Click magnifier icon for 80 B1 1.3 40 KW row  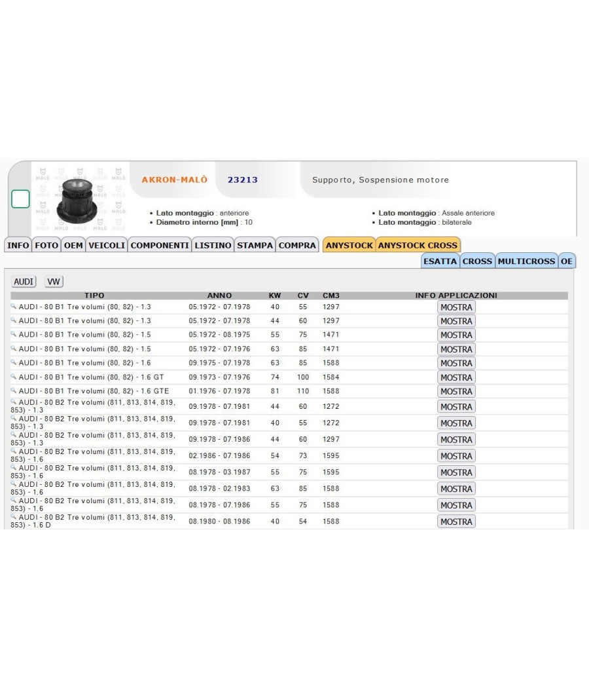tap(14, 306)
